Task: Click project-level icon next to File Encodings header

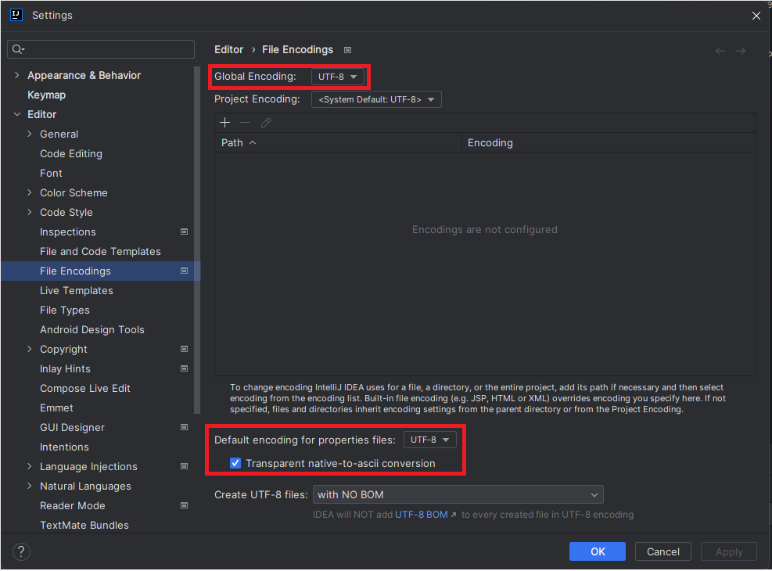Action: point(347,50)
